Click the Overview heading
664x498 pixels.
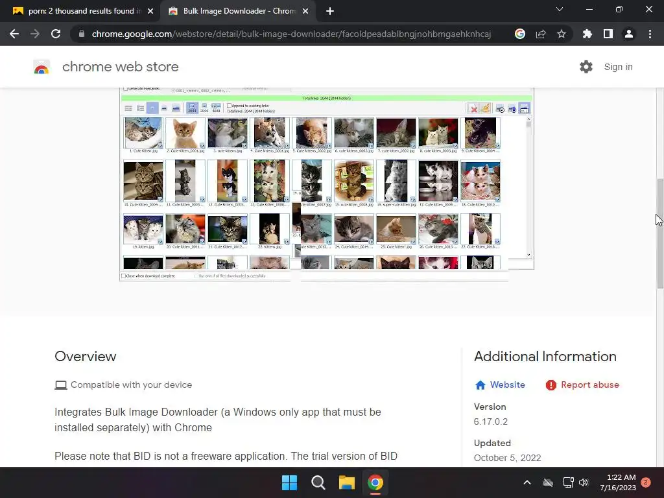point(86,357)
